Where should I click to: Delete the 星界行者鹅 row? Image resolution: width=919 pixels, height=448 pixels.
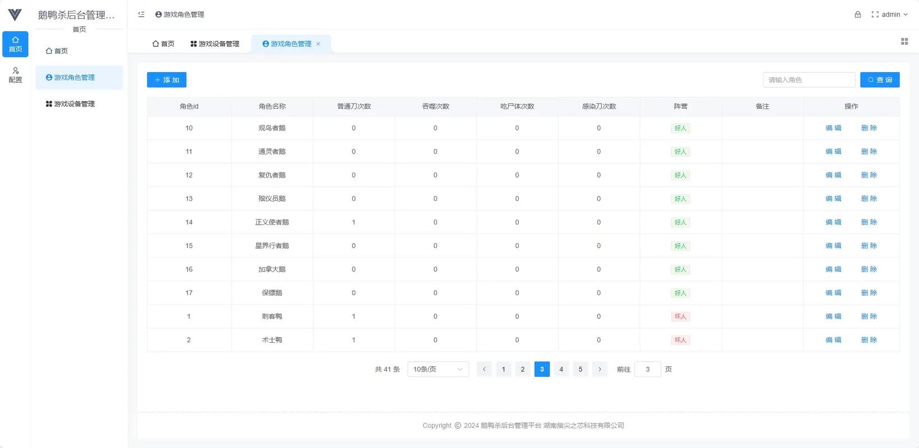click(x=869, y=246)
